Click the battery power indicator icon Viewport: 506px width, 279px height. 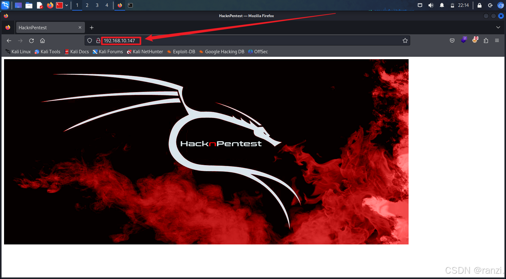pyautogui.click(x=452, y=5)
